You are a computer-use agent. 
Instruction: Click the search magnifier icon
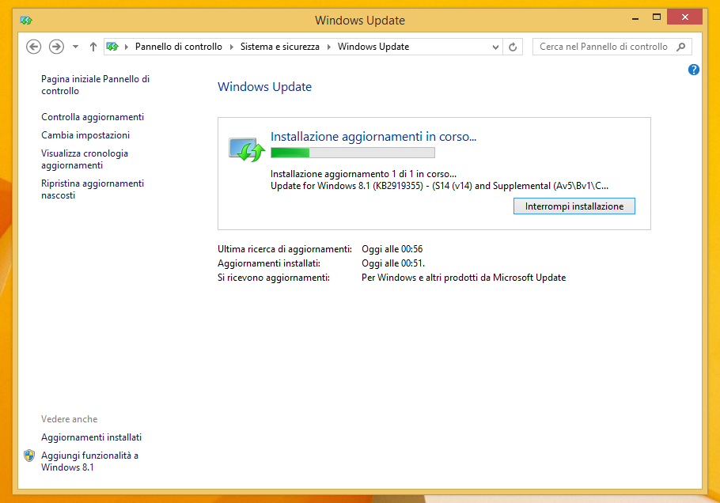point(681,47)
